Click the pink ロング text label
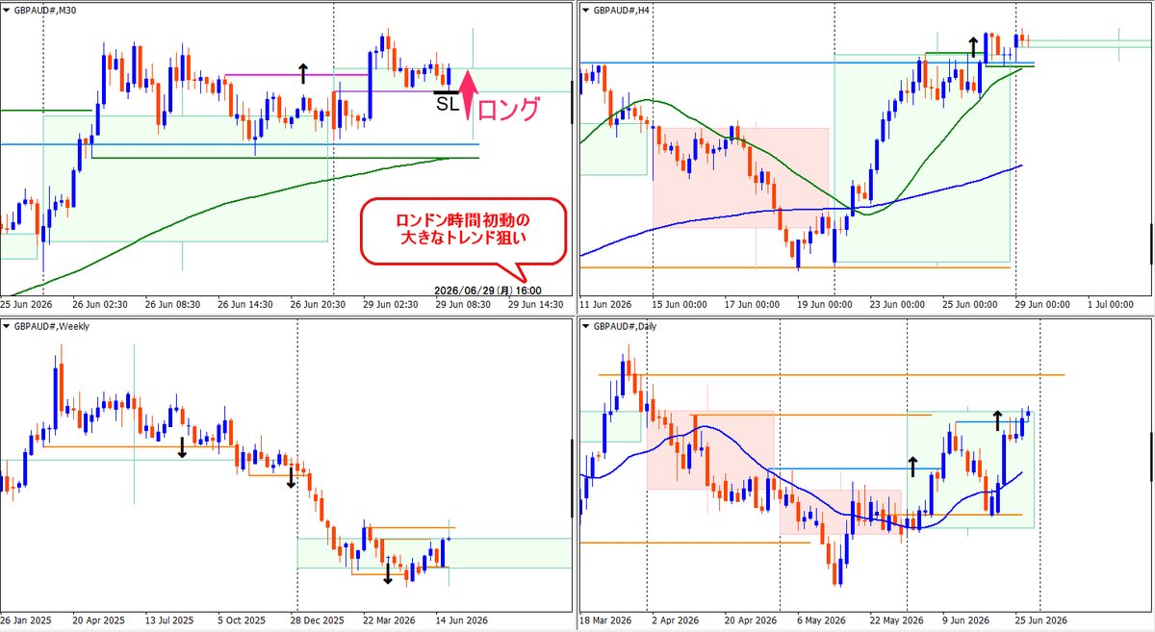The image size is (1155, 632). 508,110
